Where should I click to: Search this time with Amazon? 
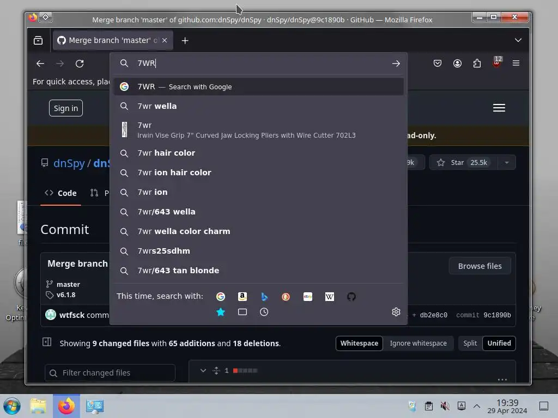(242, 297)
